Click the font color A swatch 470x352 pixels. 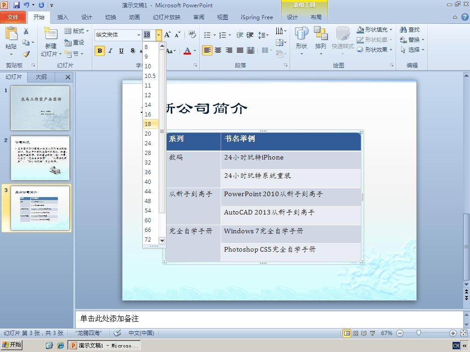[x=187, y=50]
